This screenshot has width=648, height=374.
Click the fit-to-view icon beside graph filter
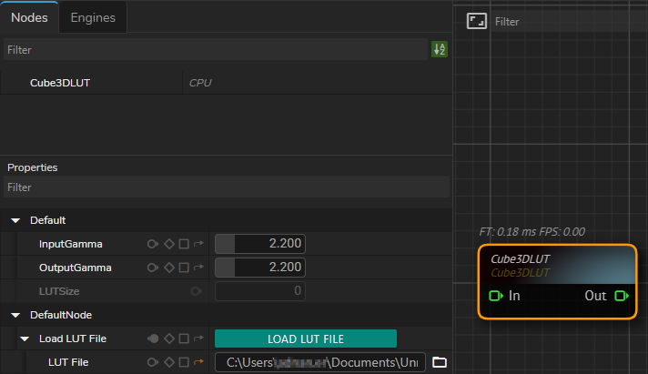(476, 21)
